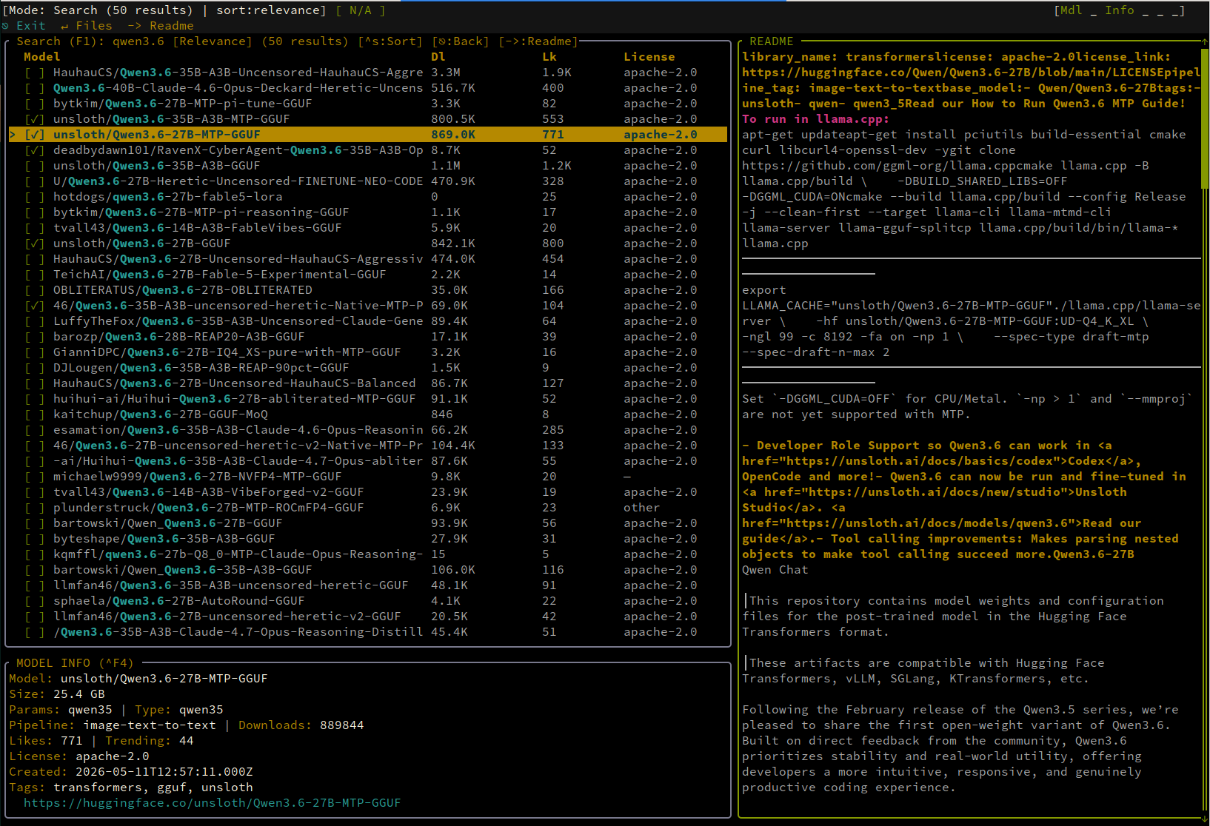The height and width of the screenshot is (826, 1210).
Task: Select tvall43/Qwen3.6-14B-A3B-FableVibes-GGUF row
Action: (368, 228)
